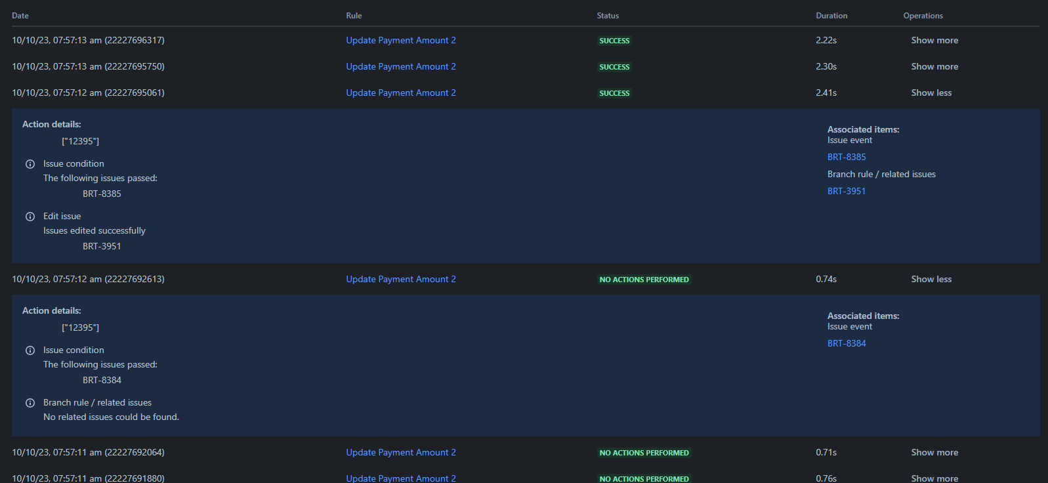The image size is (1048, 483).
Task: Click SUCCESS status badge for entry 22227695750
Action: (x=614, y=67)
